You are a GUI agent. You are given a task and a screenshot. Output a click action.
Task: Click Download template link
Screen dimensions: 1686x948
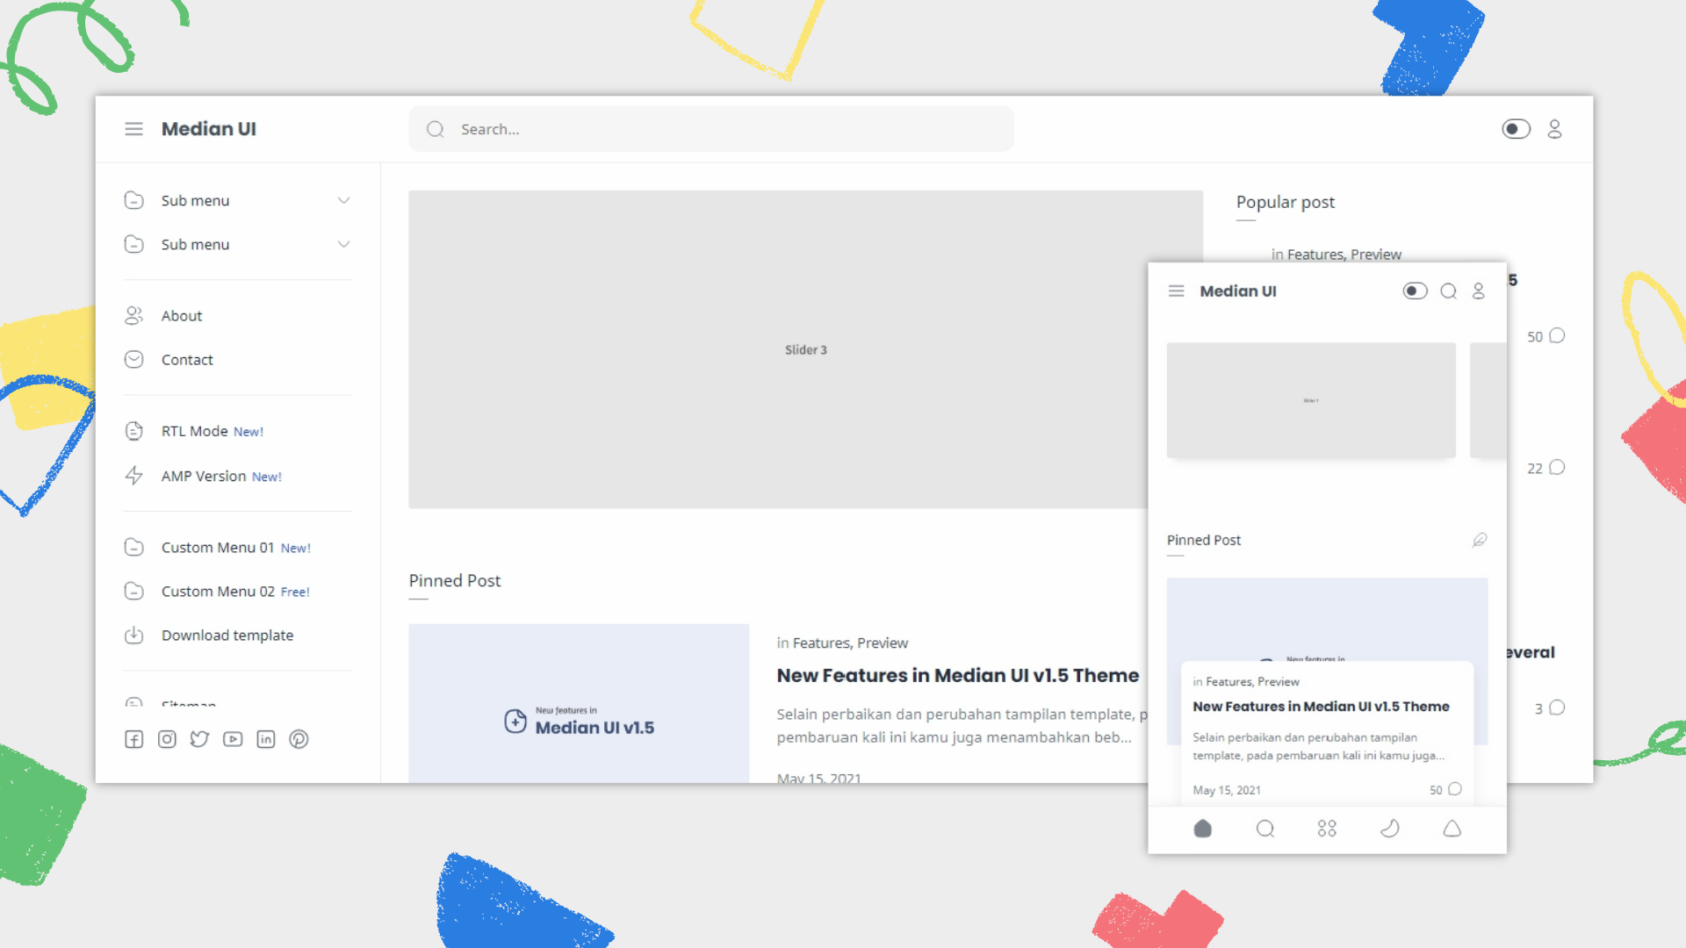(x=227, y=636)
